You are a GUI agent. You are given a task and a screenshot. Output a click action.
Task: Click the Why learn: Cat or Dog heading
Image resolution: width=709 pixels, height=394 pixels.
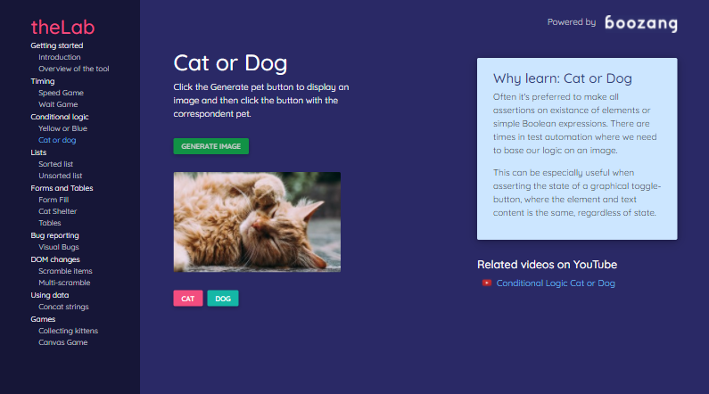563,78
